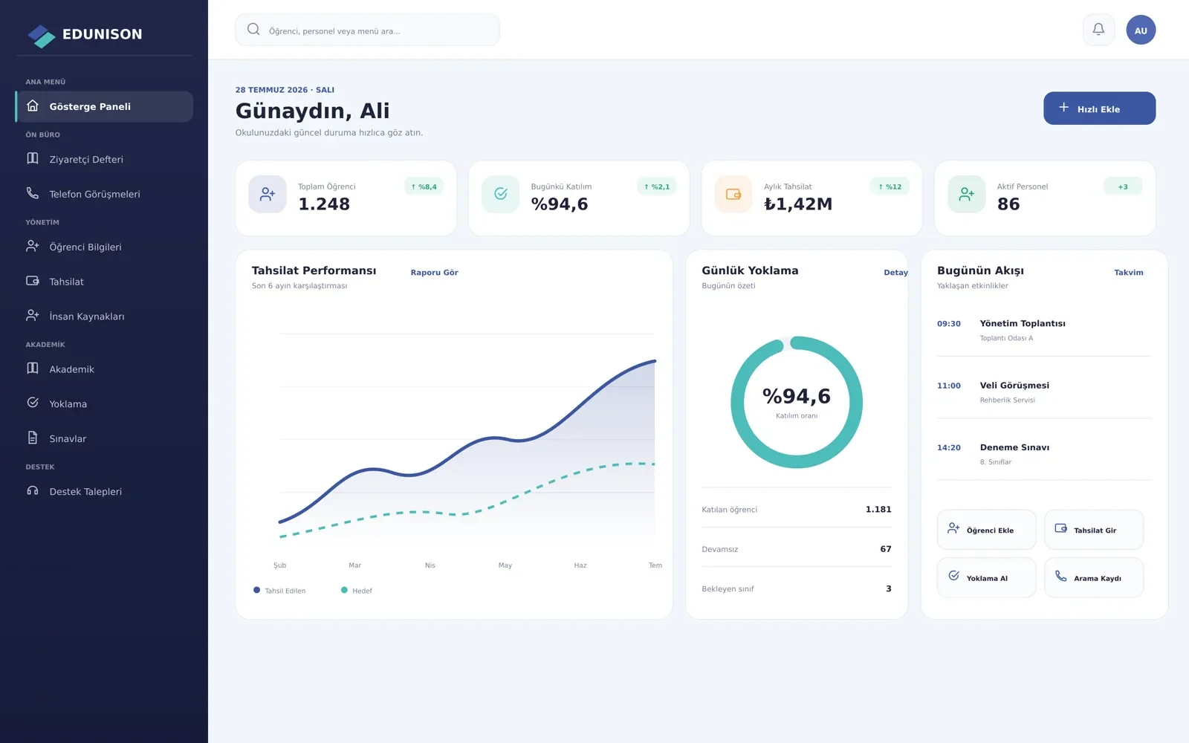The height and width of the screenshot is (743, 1189).
Task: Click the Bekleyen sınıf row
Action: (797, 588)
